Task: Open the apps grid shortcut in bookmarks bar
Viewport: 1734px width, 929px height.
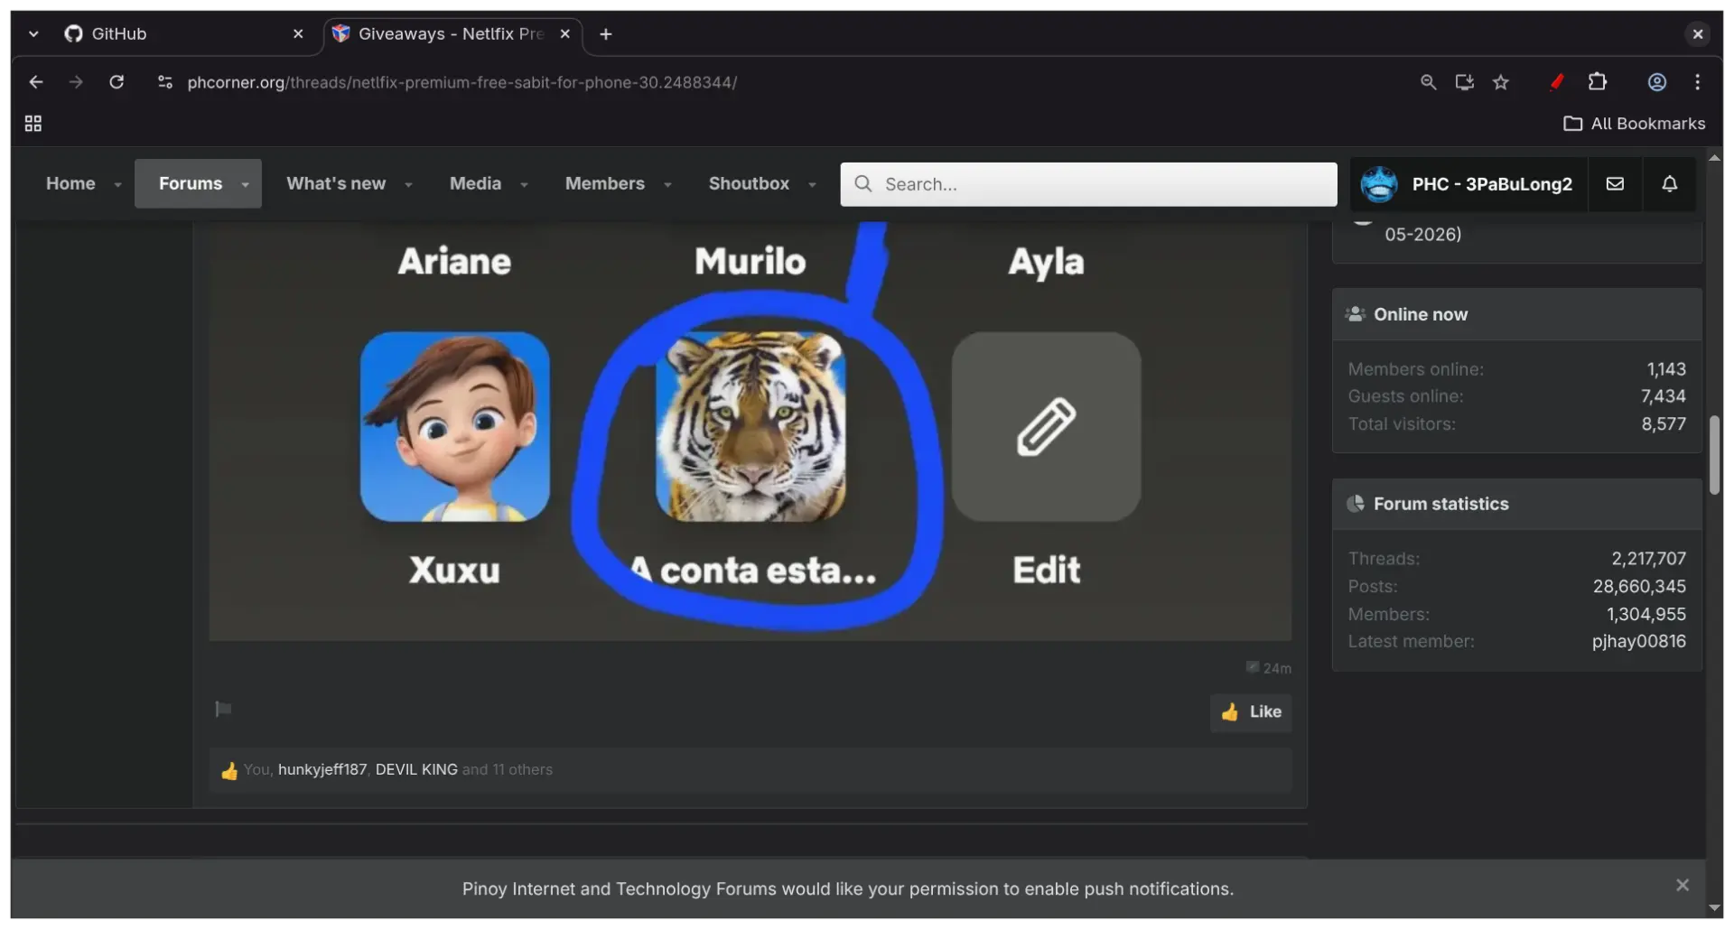Action: 33,124
